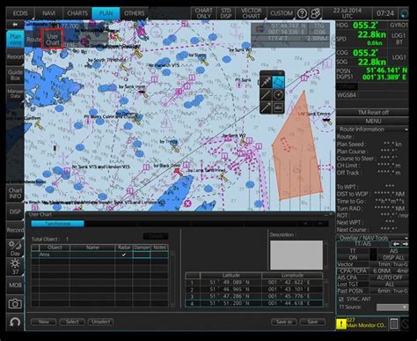The width and height of the screenshot is (417, 341).
Task: Select the line drawing tool
Action: 266,95
